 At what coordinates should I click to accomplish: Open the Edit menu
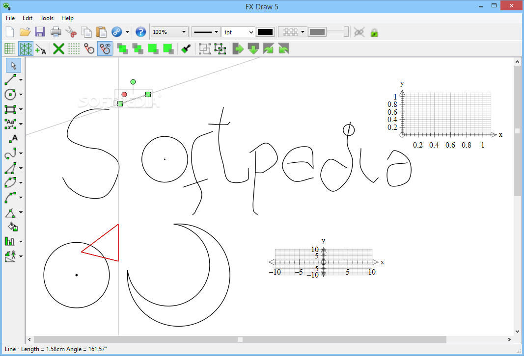(x=28, y=18)
